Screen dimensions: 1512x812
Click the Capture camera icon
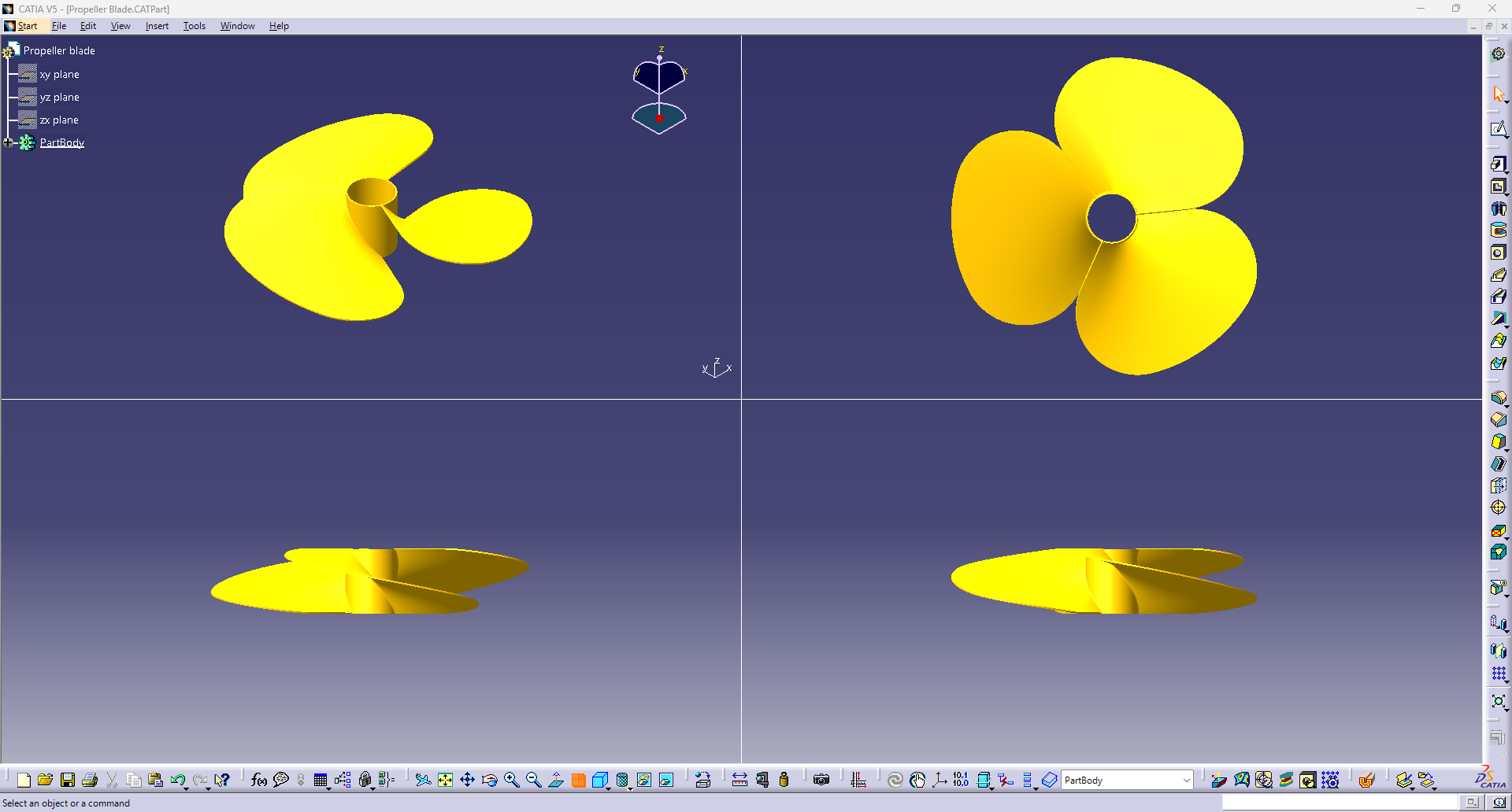tap(821, 780)
